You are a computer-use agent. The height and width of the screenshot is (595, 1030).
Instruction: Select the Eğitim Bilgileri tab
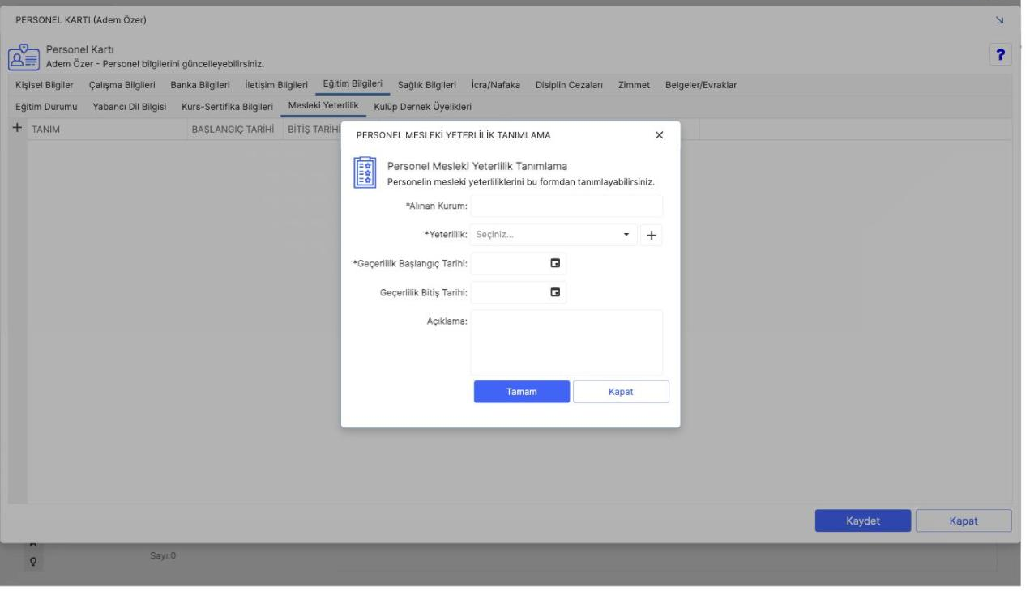pyautogui.click(x=353, y=84)
